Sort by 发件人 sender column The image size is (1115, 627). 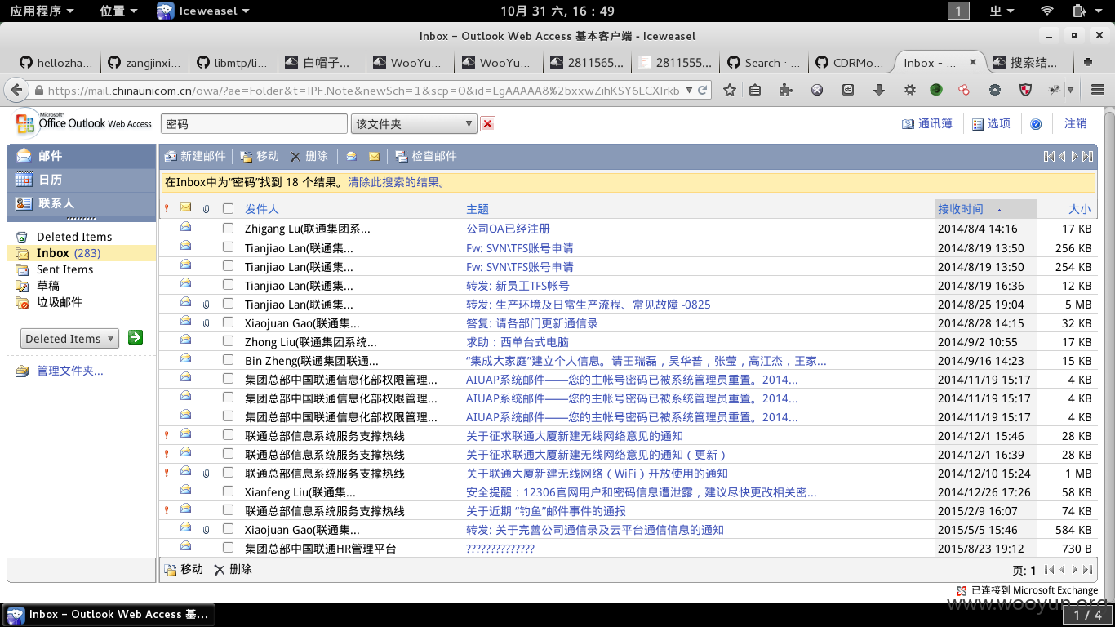[262, 209]
